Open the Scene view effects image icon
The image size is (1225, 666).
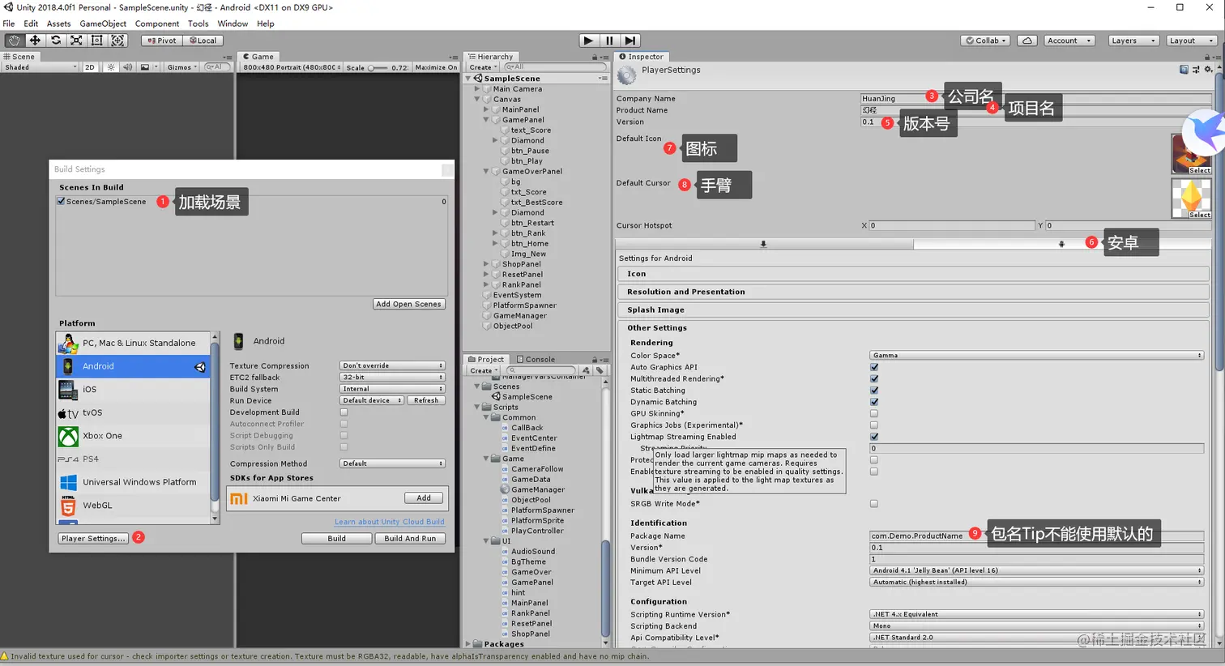[x=144, y=67]
